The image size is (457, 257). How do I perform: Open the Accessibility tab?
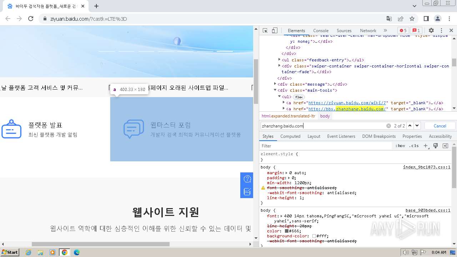[x=440, y=136]
